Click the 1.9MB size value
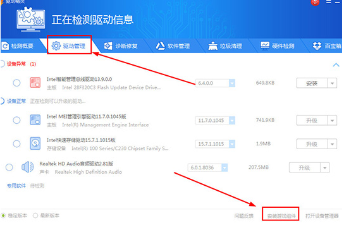The image size is (344, 230). tap(263, 143)
